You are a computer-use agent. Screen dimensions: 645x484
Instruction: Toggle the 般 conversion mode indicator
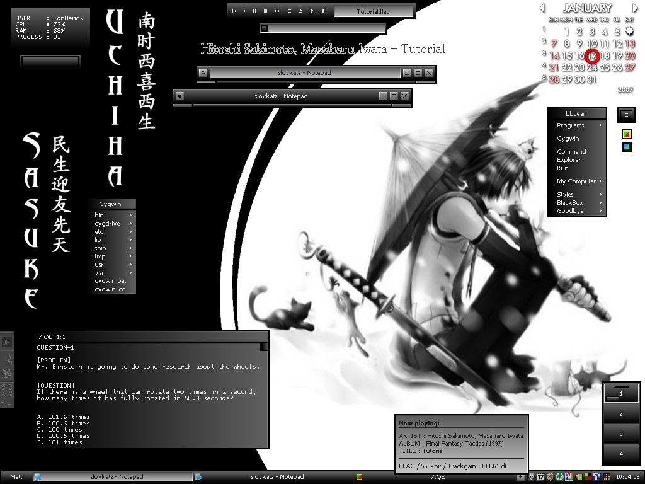[7, 374]
